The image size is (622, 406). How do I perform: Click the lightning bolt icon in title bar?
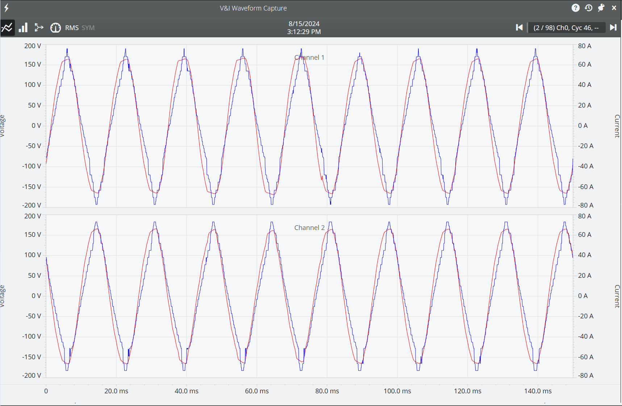pyautogui.click(x=7, y=8)
